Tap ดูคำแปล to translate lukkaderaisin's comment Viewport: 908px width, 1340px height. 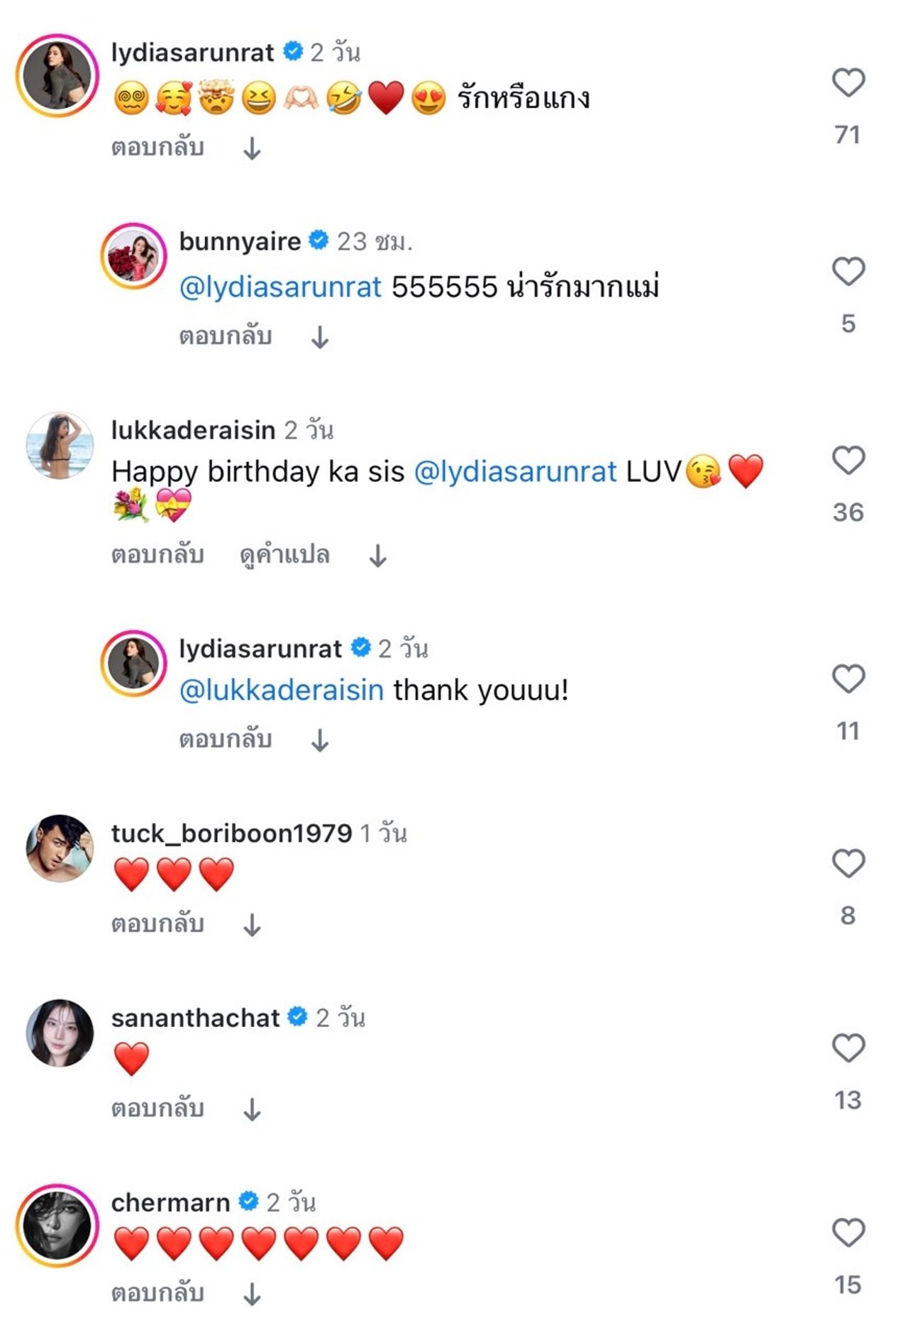click(x=284, y=555)
